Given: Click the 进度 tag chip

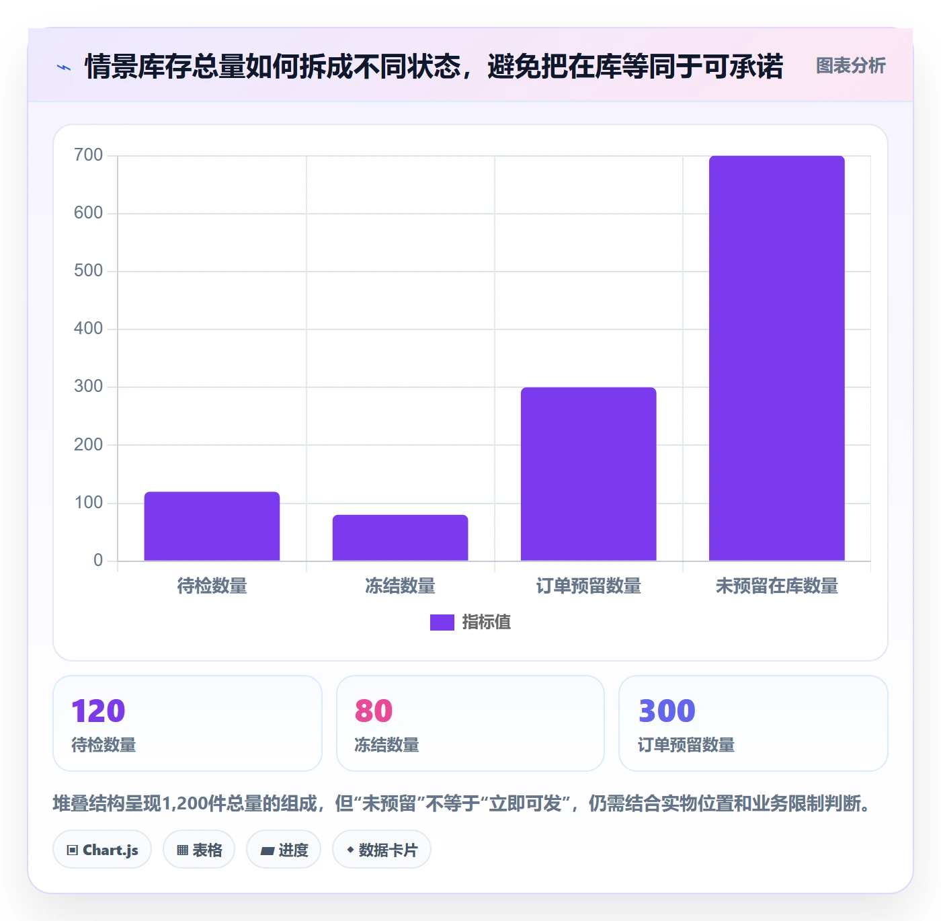Looking at the screenshot, I should [284, 850].
